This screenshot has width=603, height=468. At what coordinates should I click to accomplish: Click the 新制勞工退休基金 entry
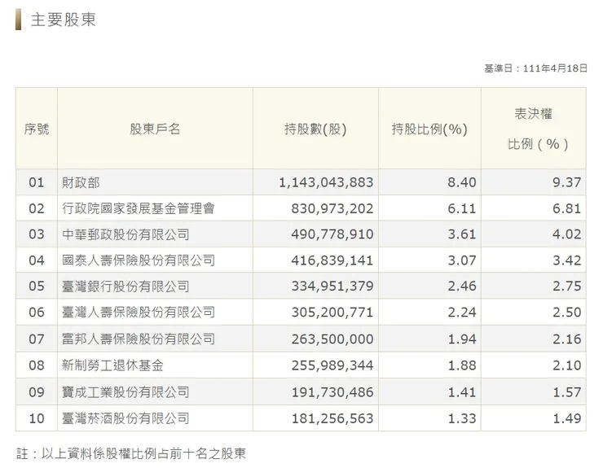point(112,365)
